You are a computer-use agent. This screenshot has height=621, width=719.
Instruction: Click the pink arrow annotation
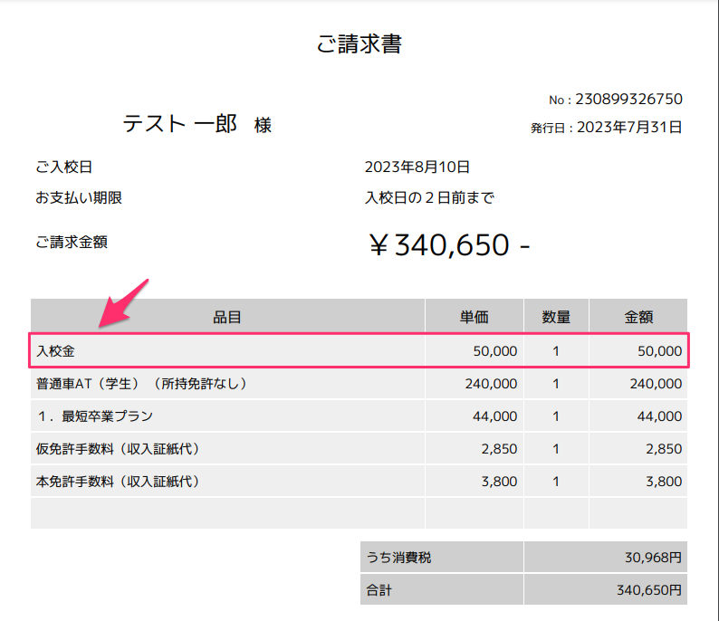click(122, 304)
